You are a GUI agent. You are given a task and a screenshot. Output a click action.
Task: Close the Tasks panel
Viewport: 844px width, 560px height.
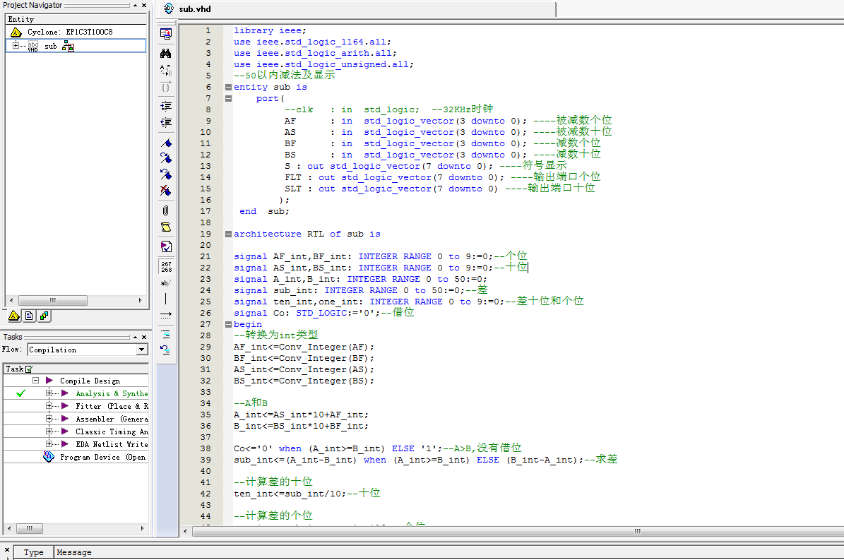pyautogui.click(x=143, y=338)
